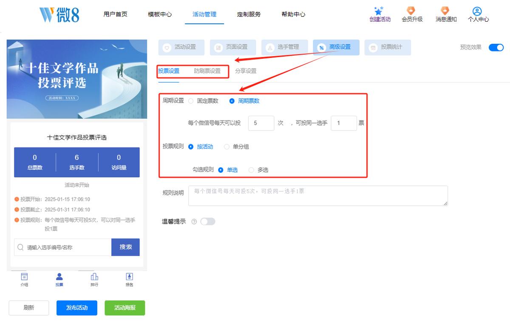Click 投票截止 date line
510x328 pixels.
(52, 210)
